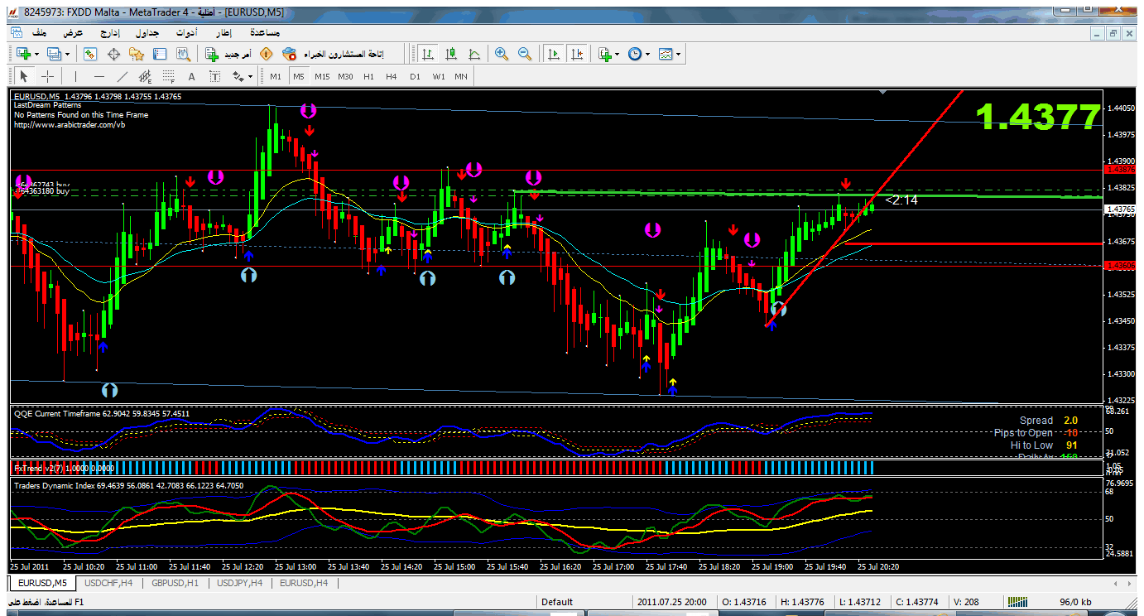Select the MN timeframe
This screenshot has height=616, width=1144.
pos(461,76)
